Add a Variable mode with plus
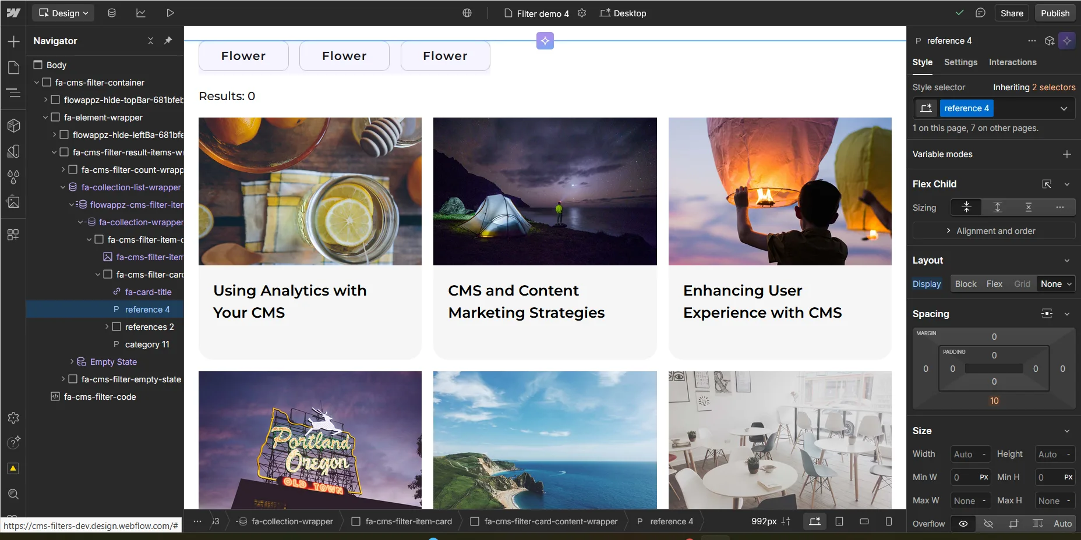 [x=1067, y=154]
